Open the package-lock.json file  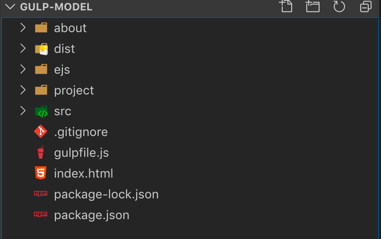coord(106,194)
